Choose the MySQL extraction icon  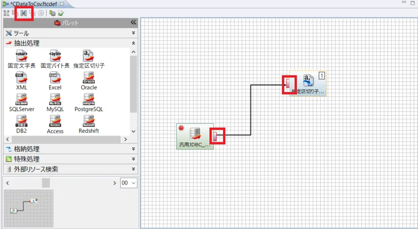point(55,100)
